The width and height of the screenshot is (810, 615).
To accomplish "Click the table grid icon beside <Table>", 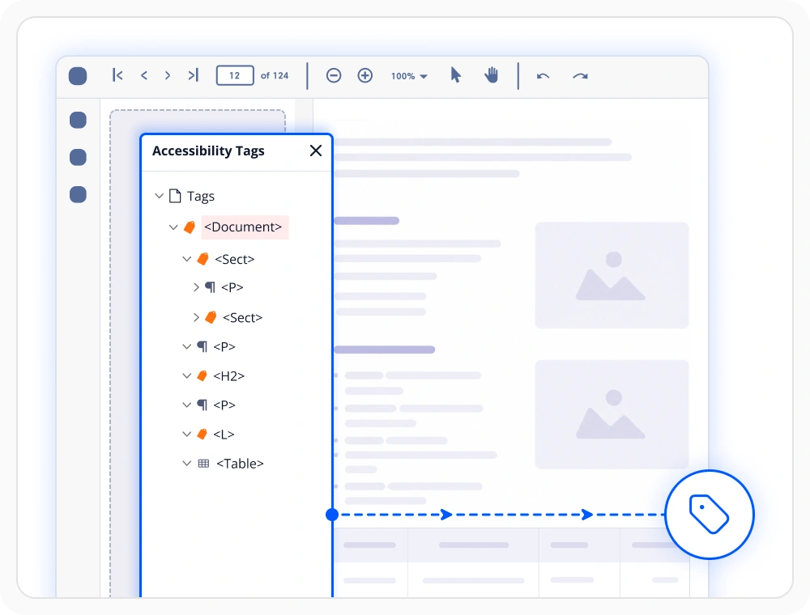I will pyautogui.click(x=203, y=464).
